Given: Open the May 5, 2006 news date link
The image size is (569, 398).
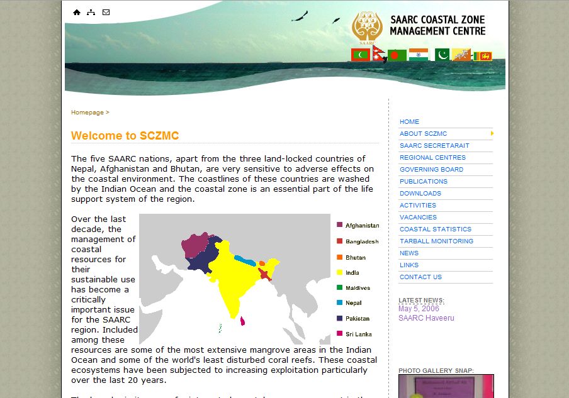Looking at the screenshot, I should click(419, 309).
